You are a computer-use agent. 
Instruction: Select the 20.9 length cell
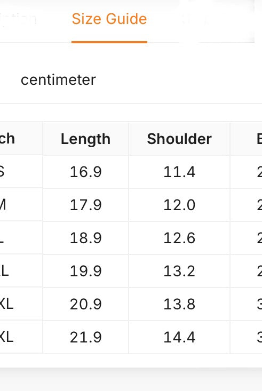[x=85, y=304]
